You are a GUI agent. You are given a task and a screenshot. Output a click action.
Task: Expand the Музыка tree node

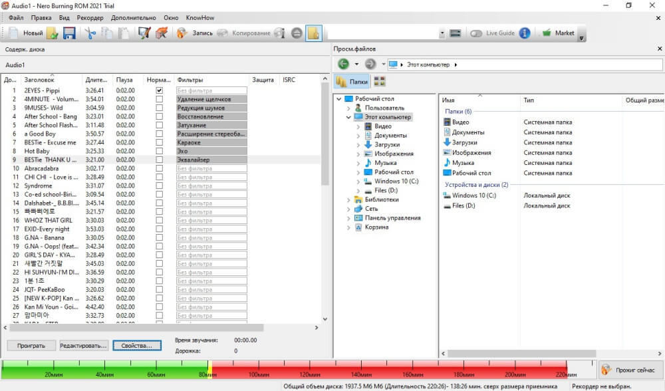pos(358,163)
